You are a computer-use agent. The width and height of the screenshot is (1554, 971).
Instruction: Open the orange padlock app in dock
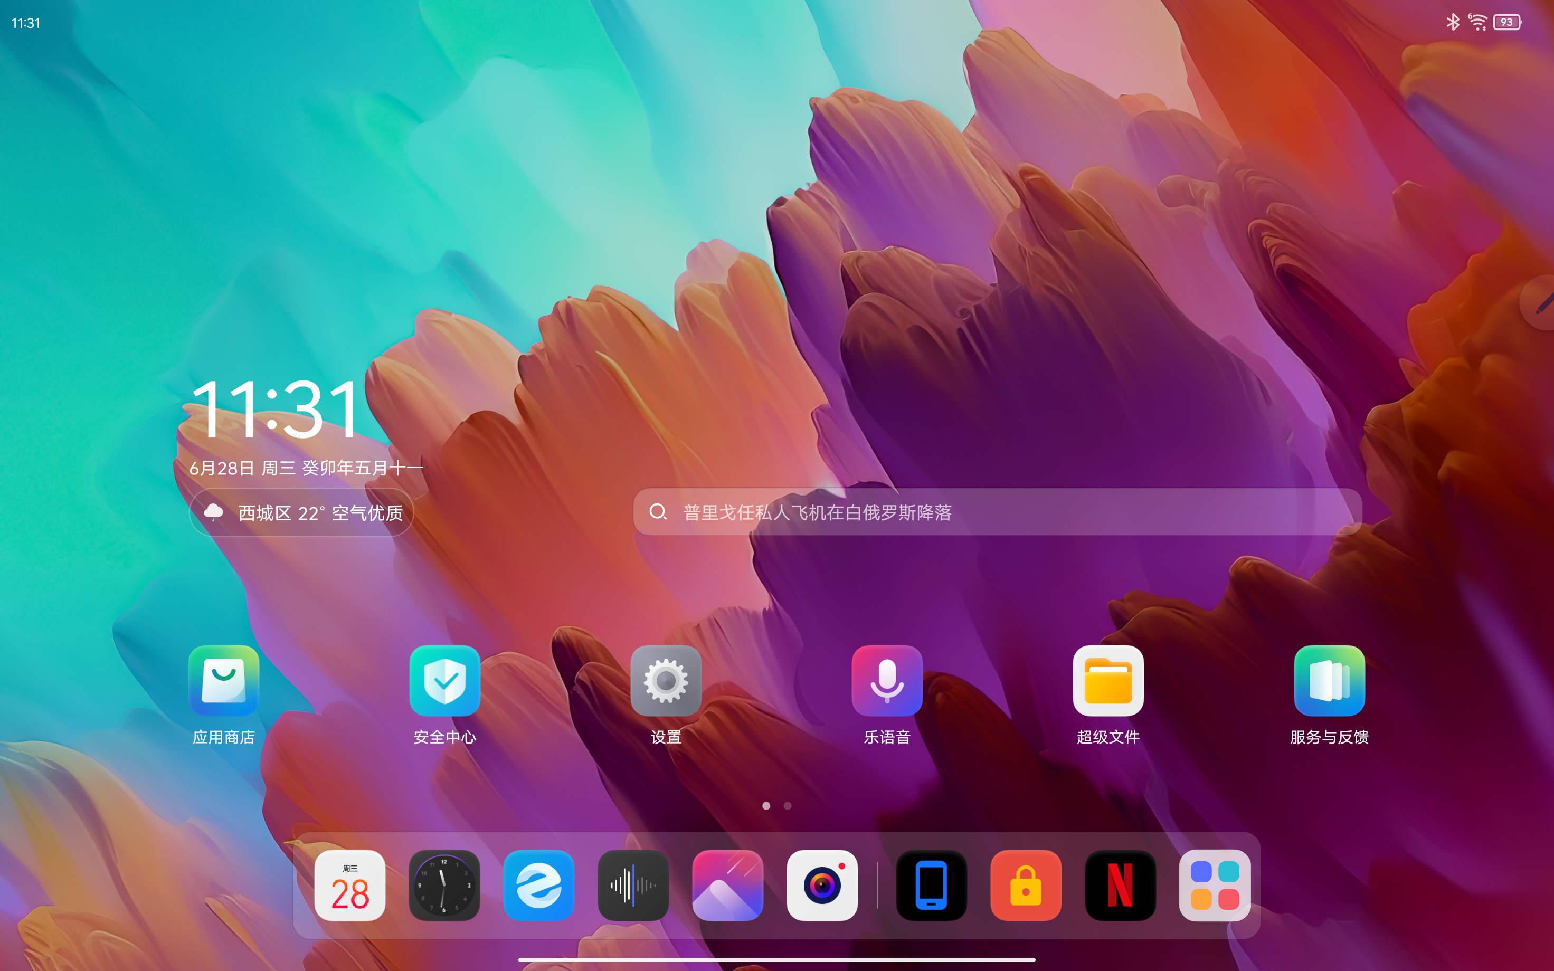click(x=1026, y=886)
